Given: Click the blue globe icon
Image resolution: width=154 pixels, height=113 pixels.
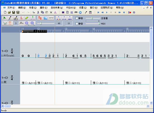Looking at the screenshot, I should pos(80,12).
